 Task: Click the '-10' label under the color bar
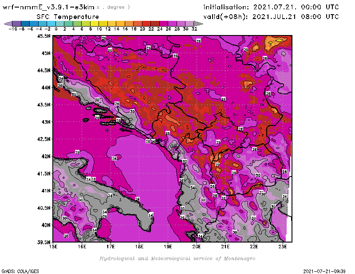click(x=13, y=29)
